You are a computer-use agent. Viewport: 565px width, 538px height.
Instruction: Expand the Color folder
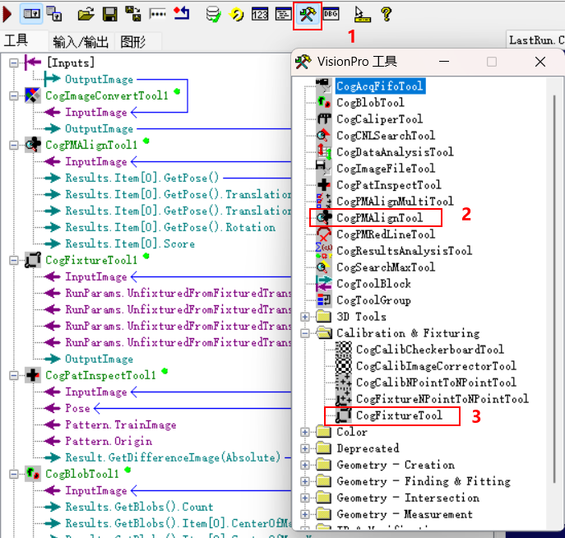pyautogui.click(x=305, y=432)
